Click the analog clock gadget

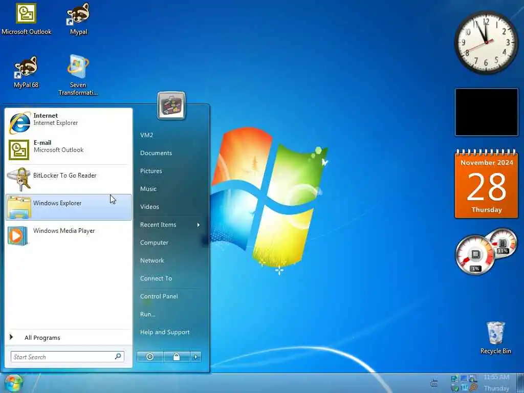pos(486,42)
